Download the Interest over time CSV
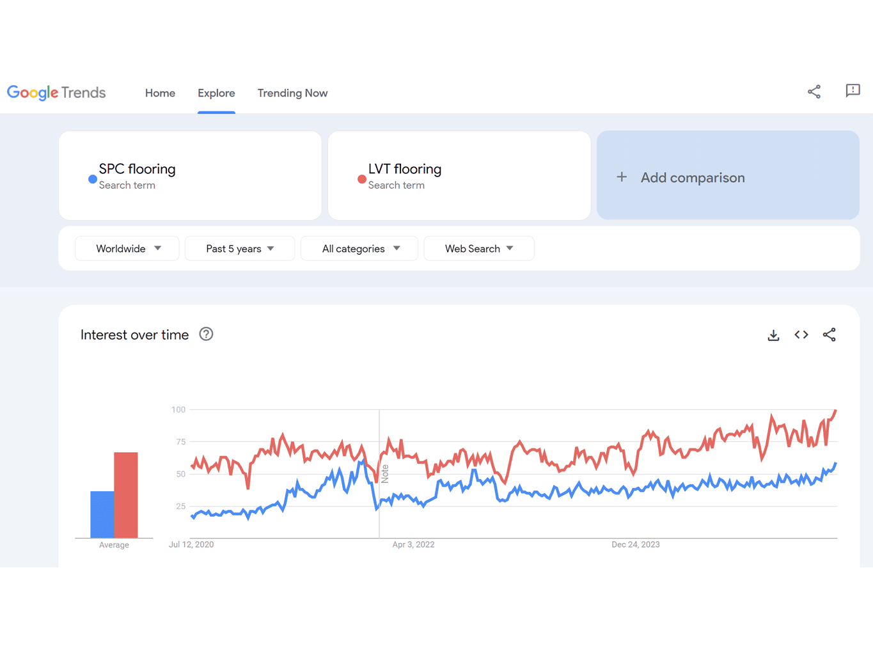The height and width of the screenshot is (655, 873). click(x=774, y=335)
